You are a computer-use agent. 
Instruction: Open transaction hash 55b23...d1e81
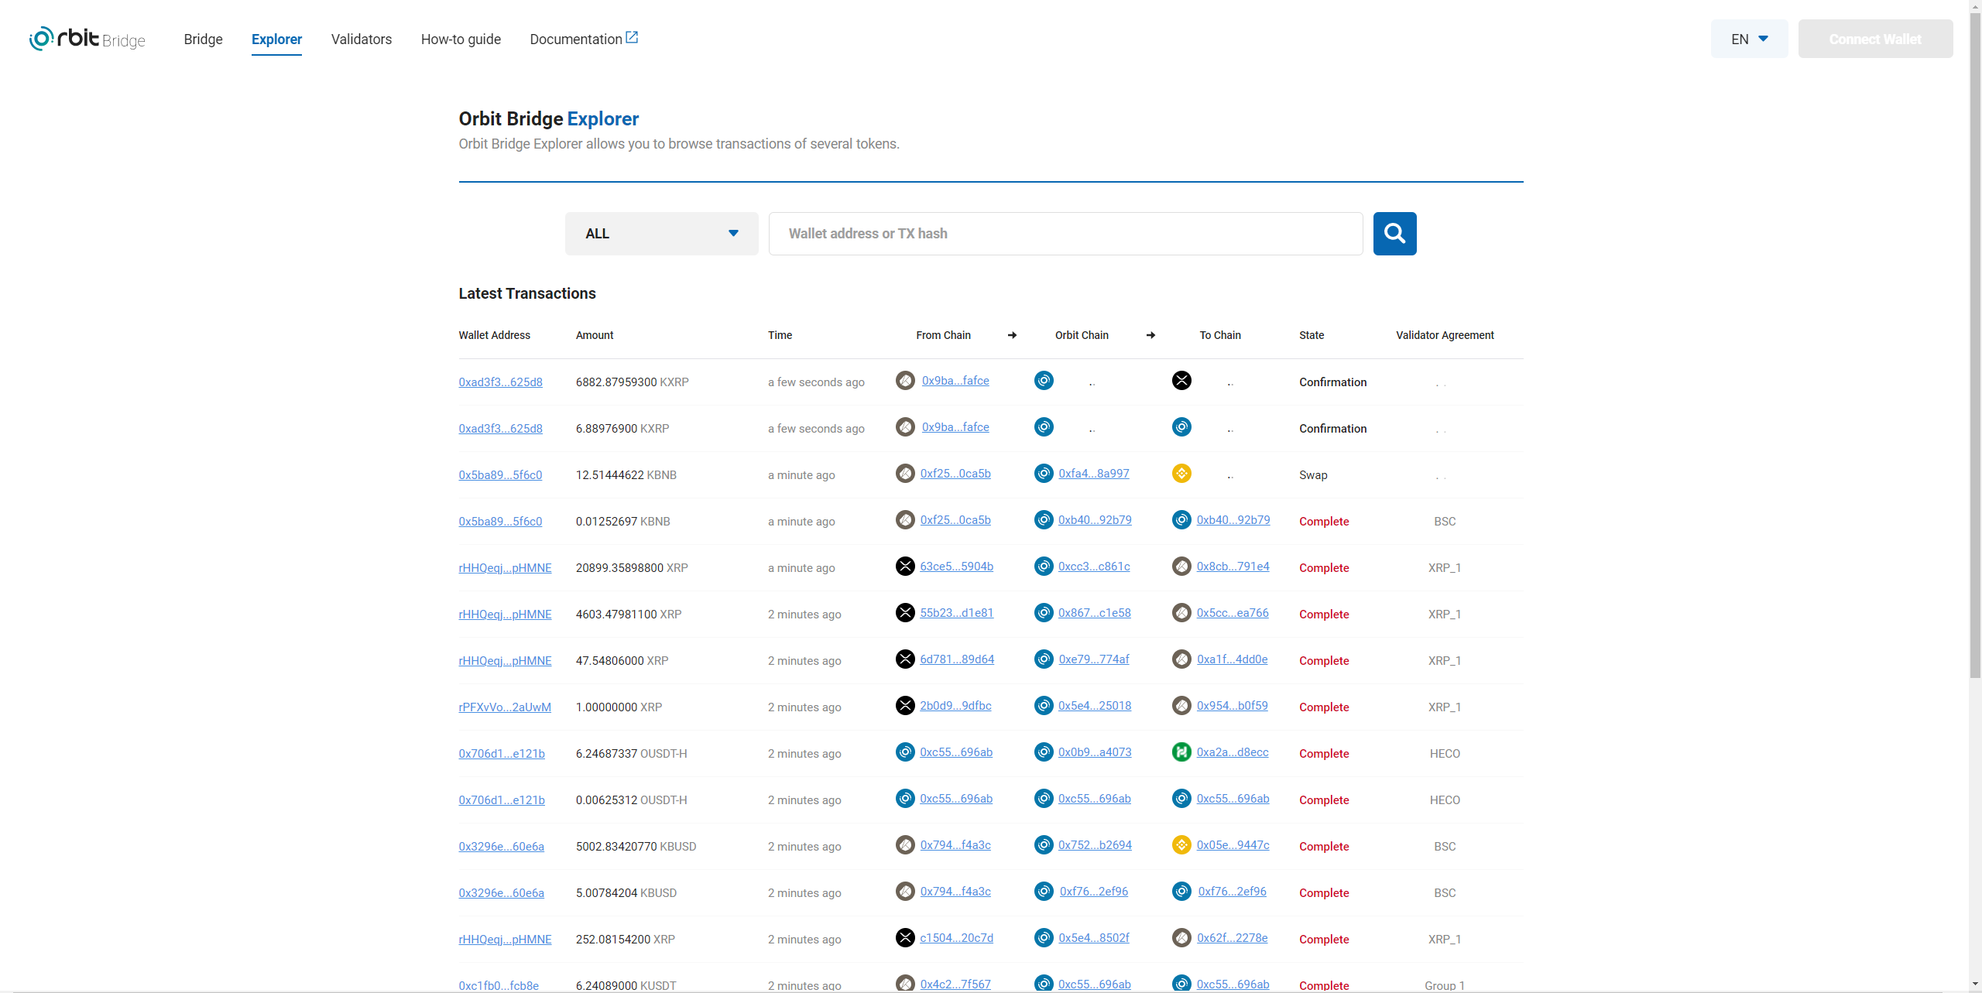tap(956, 613)
